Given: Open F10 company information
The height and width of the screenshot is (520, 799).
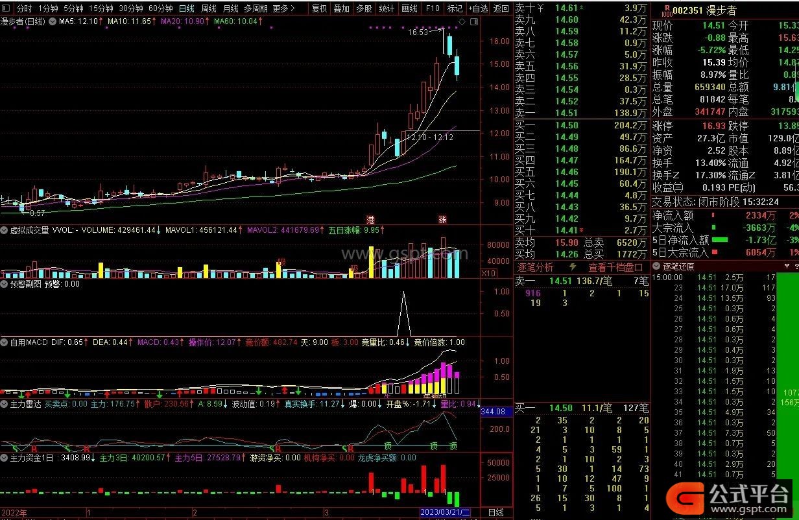Looking at the screenshot, I should [433, 8].
